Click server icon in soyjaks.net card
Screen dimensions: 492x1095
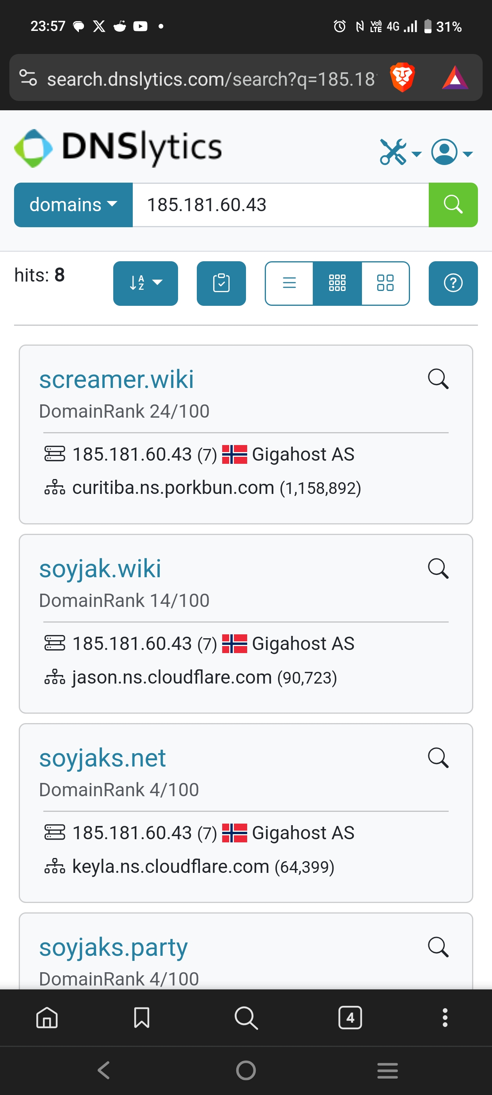click(x=55, y=832)
